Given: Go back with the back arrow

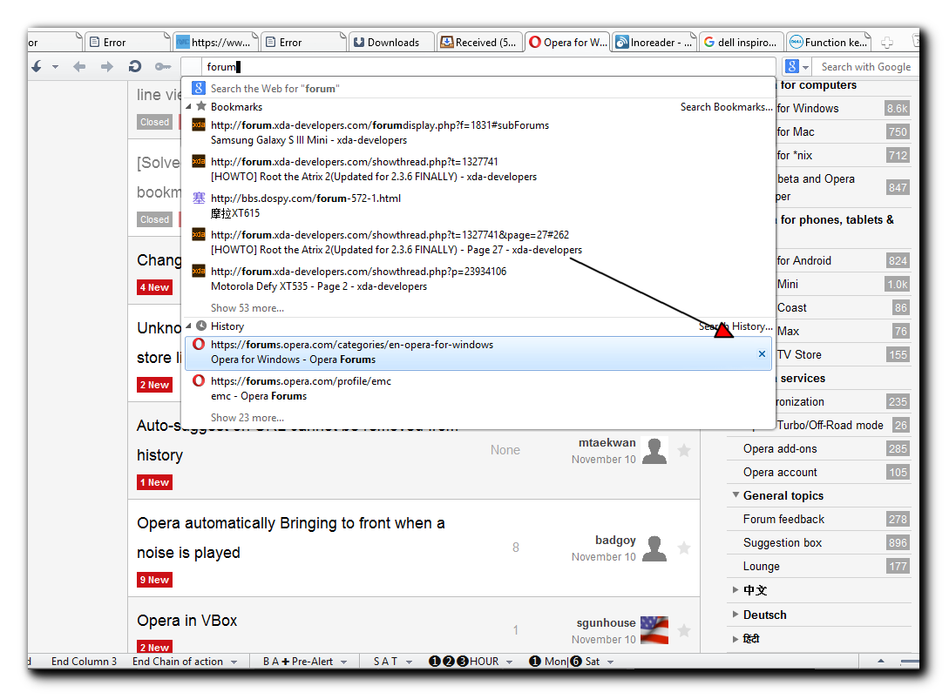Looking at the screenshot, I should tap(79, 66).
